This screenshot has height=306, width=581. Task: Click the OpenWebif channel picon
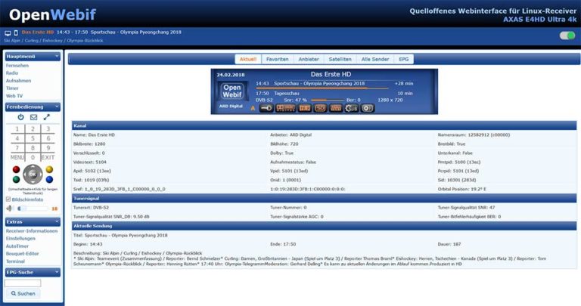232,91
